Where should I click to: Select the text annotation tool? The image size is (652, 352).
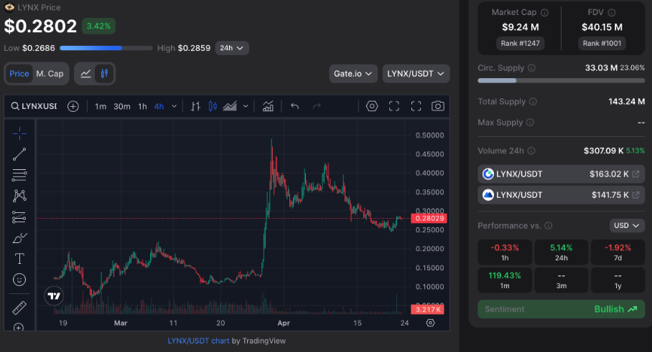click(19, 259)
